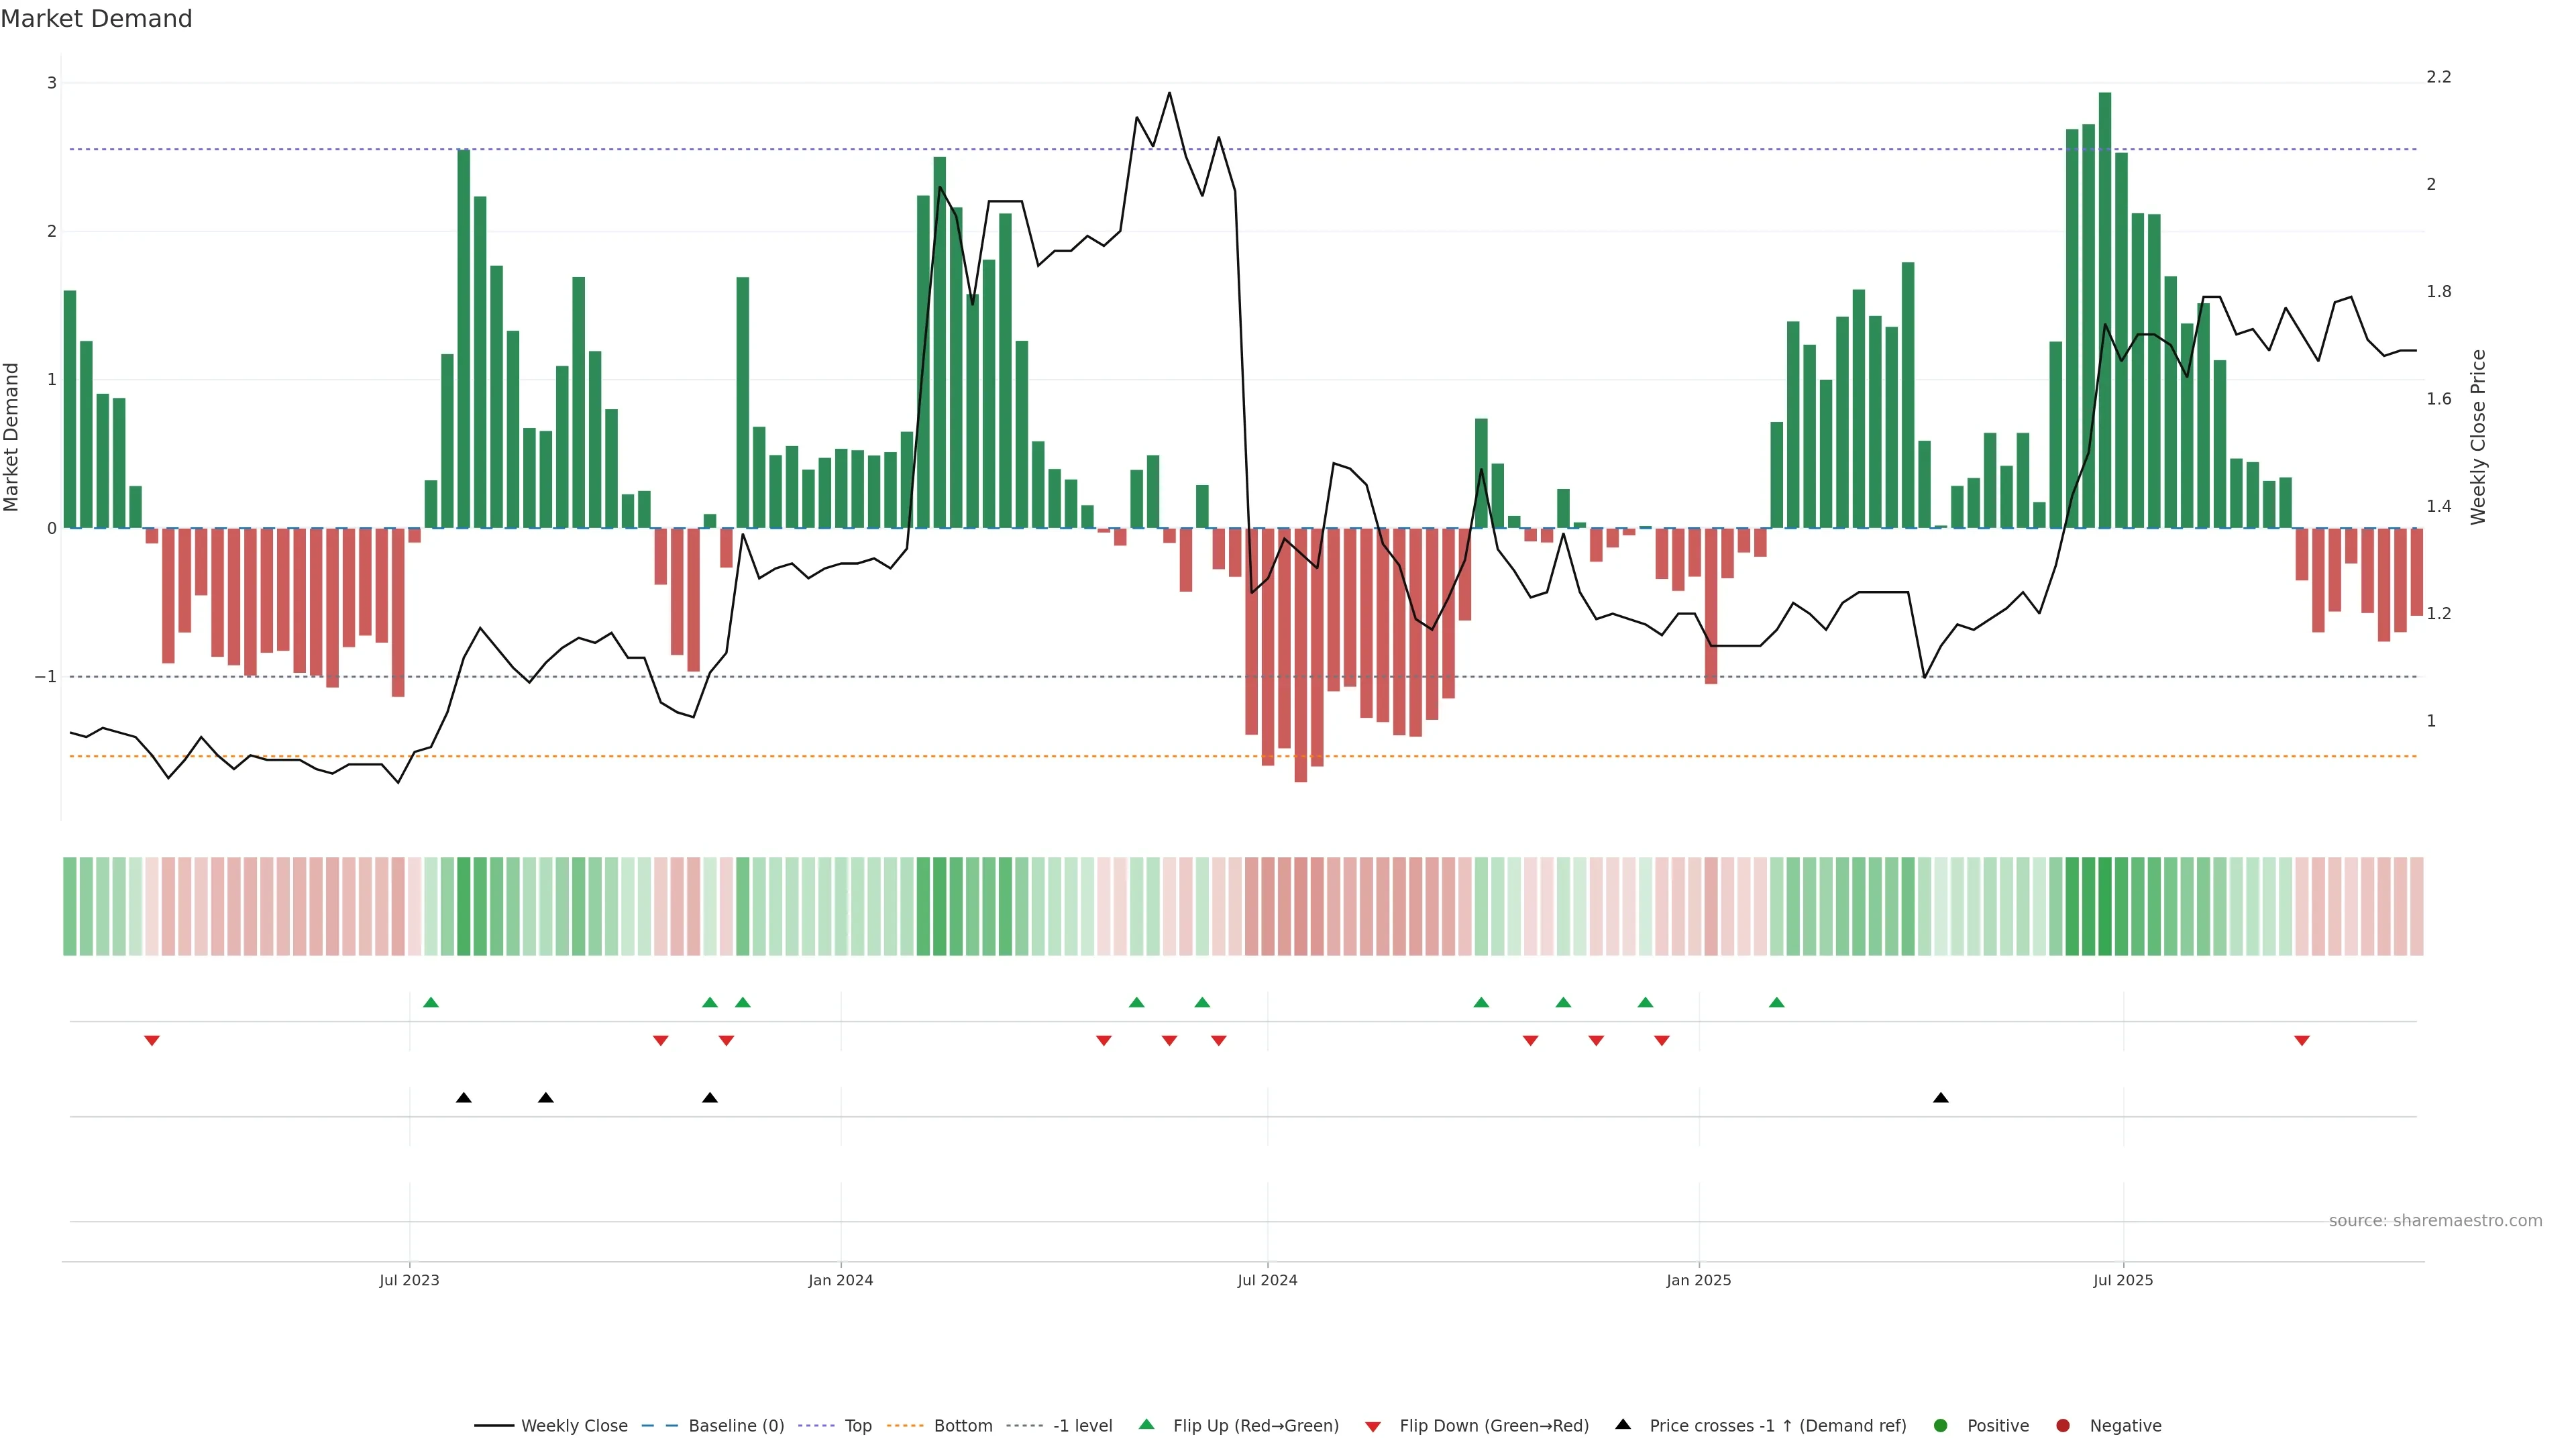Click the black Price crosses legend triangle icon
The height and width of the screenshot is (1449, 2576).
1623,1424
